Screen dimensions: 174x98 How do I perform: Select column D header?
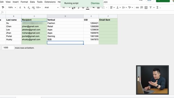pyautogui.click(x=65, y=16)
